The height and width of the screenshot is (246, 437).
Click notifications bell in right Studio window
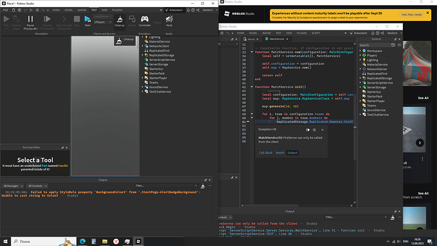[x=372, y=33]
